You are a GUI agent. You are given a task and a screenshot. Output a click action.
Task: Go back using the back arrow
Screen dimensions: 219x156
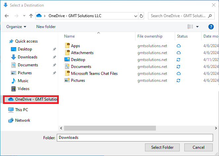[x=7, y=16]
